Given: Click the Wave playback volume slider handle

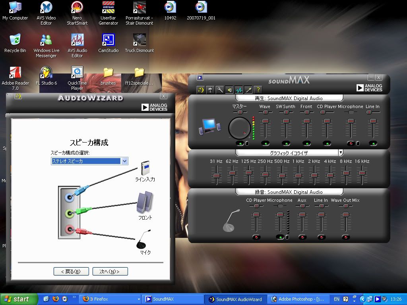Looking at the screenshot, I should click(x=265, y=121).
